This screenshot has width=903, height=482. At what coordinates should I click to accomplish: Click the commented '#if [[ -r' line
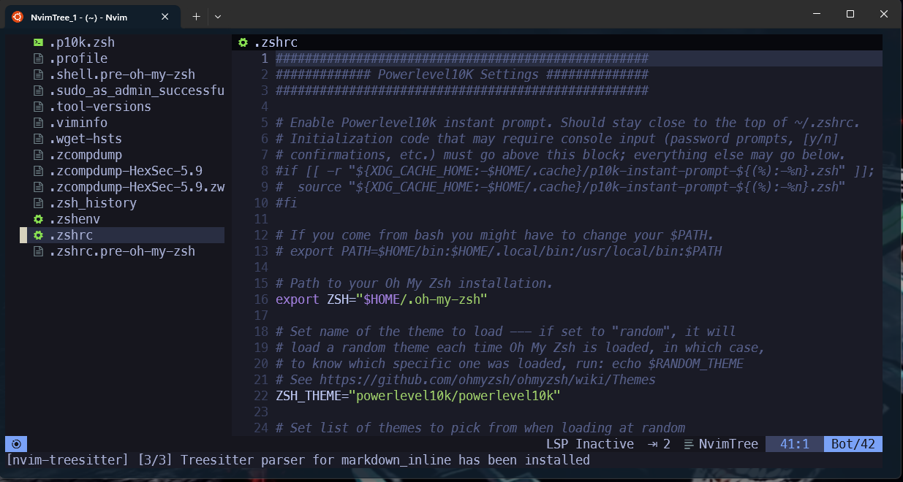pos(575,171)
